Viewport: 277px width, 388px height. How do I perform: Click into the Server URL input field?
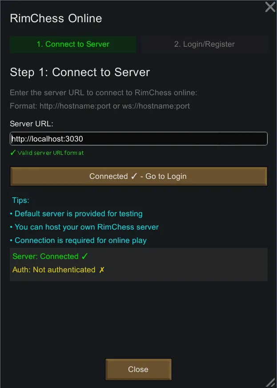pos(138,139)
